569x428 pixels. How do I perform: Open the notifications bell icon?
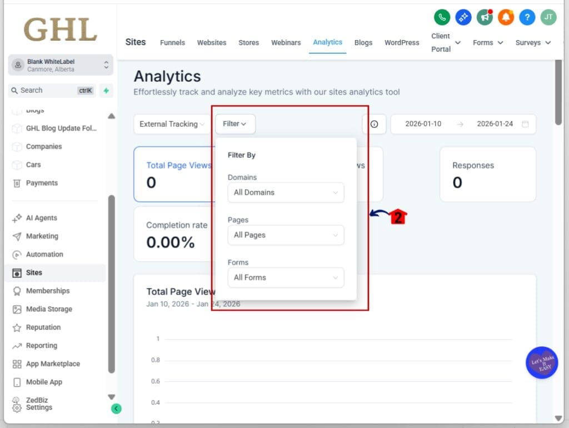[x=505, y=17]
